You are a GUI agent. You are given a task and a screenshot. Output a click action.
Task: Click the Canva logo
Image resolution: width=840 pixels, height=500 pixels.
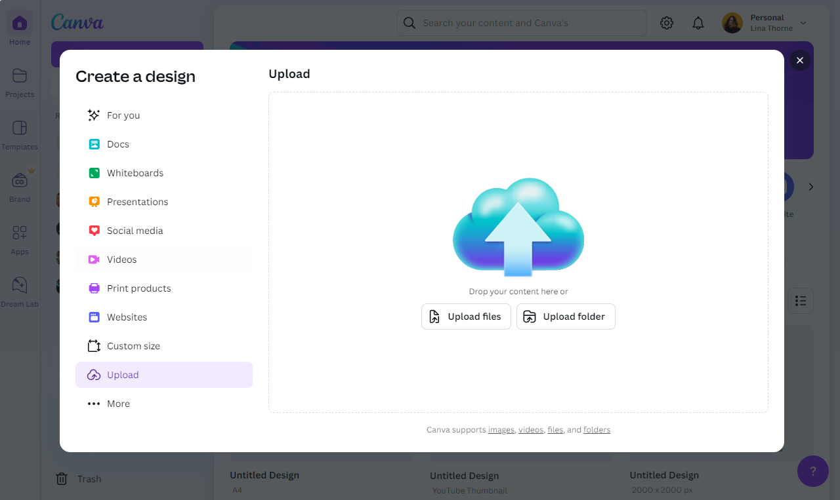pos(77,23)
